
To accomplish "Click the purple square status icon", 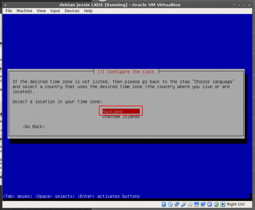I will 210,204.
